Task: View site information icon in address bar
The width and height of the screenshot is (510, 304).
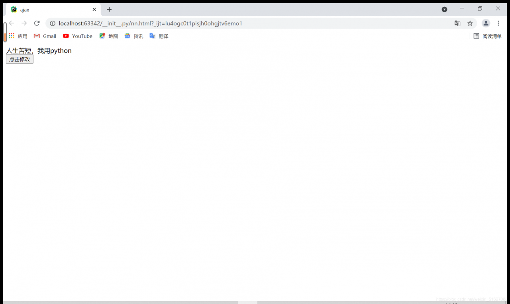Action: (53, 23)
